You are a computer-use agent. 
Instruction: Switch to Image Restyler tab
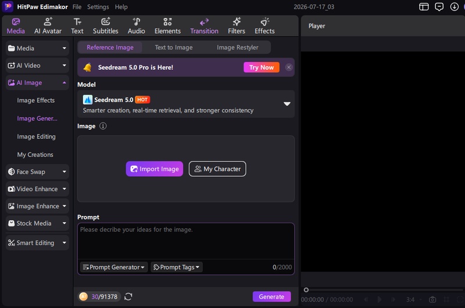point(238,48)
